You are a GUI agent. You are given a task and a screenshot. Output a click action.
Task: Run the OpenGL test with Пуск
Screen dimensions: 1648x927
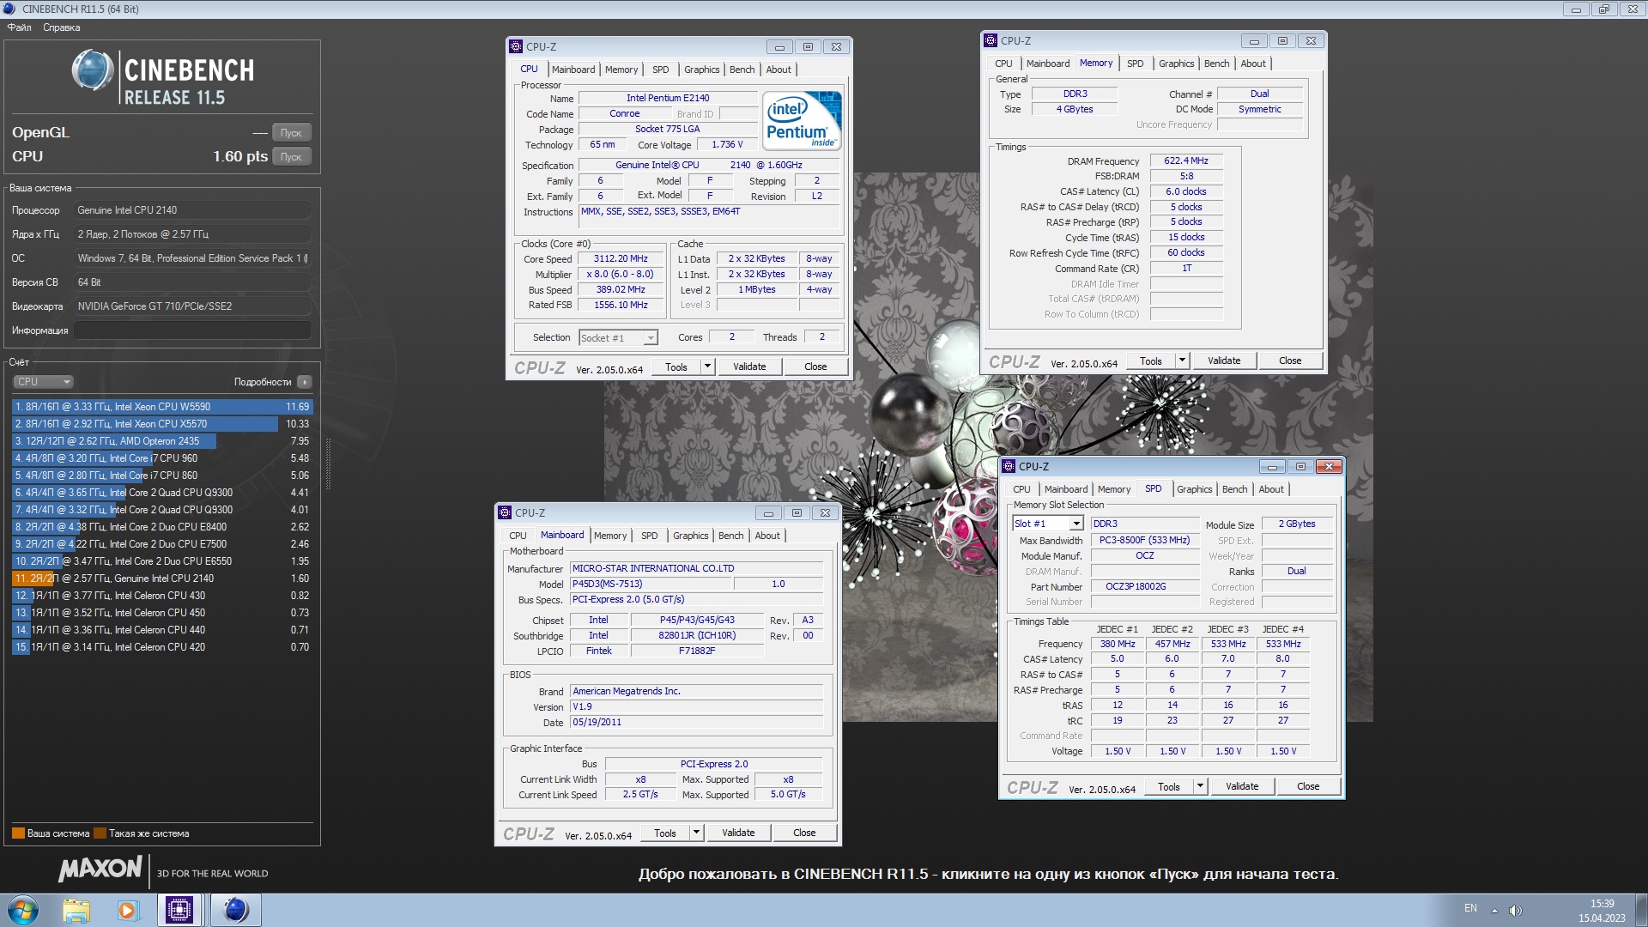[x=291, y=133]
